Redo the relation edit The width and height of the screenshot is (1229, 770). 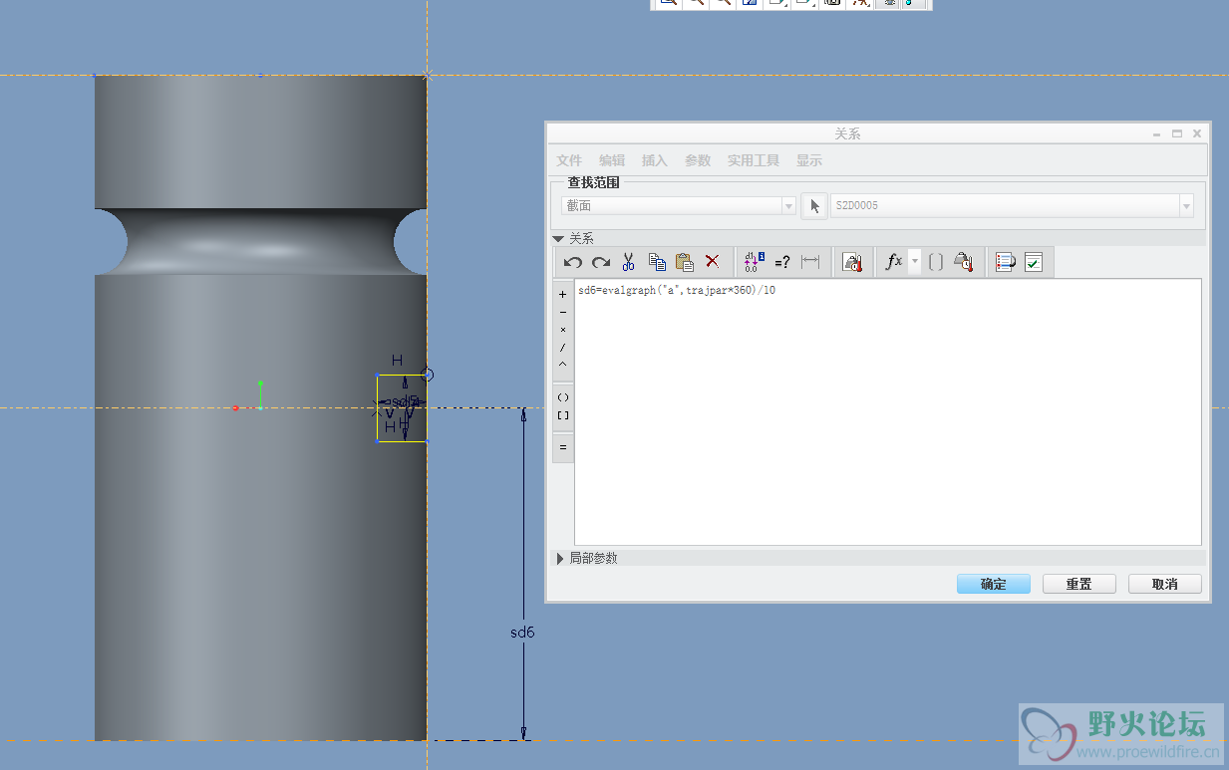pyautogui.click(x=600, y=262)
